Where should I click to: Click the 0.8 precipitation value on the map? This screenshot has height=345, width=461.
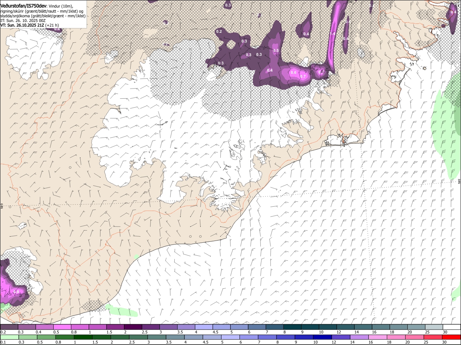tap(16, 292)
